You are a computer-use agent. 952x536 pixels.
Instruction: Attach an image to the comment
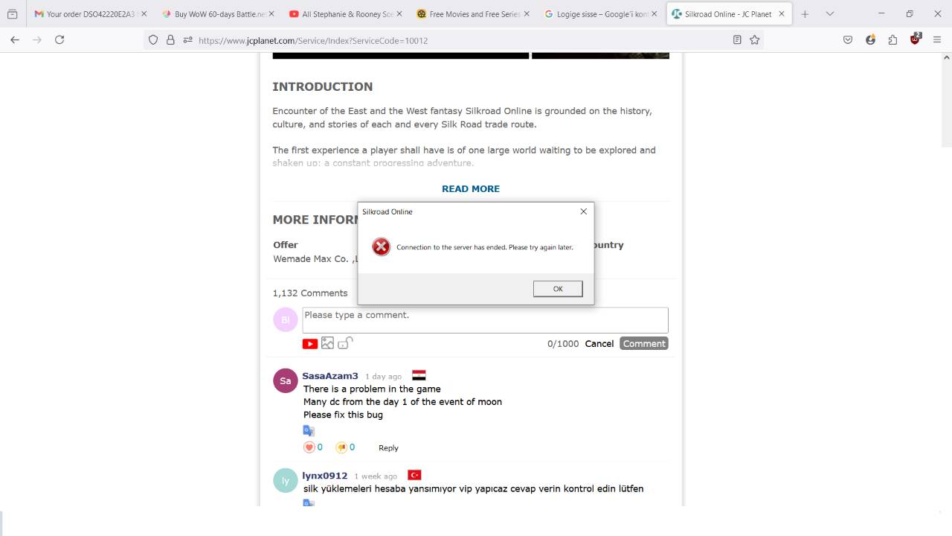(x=327, y=343)
